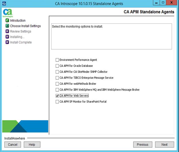Click the 'Install Complete' step label
The height and width of the screenshot is (152, 179).
[x=21, y=42]
